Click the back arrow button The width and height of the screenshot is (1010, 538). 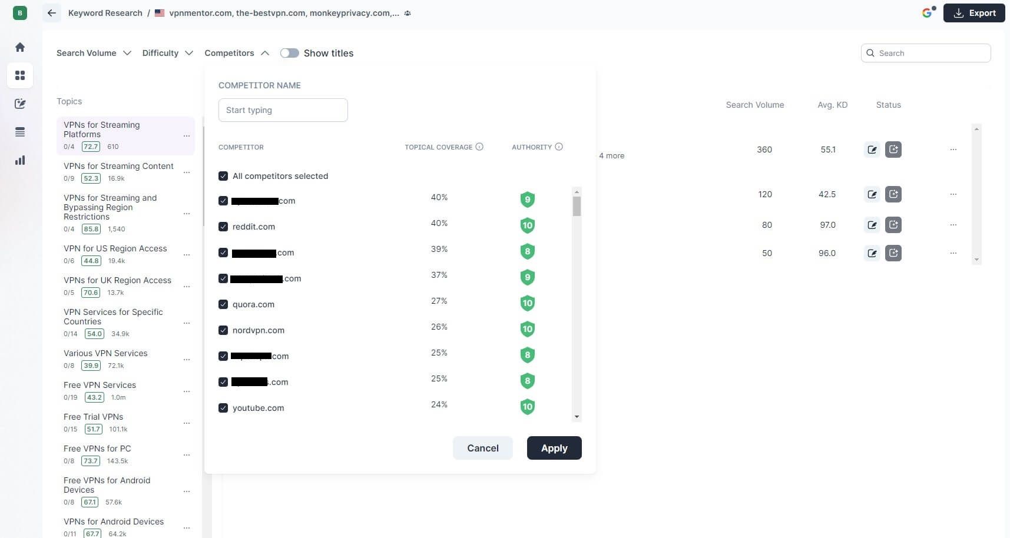[52, 13]
